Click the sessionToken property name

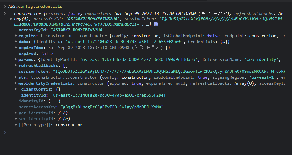[33, 71]
